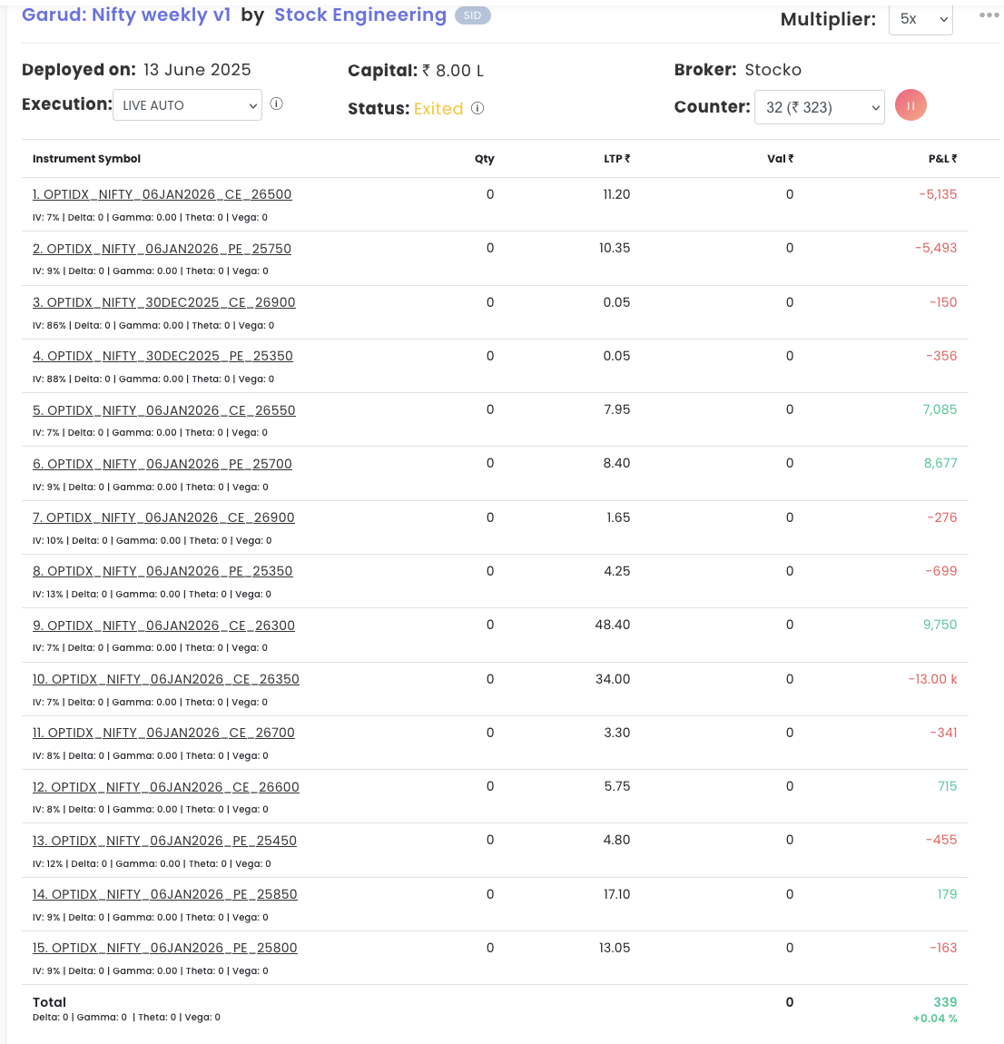
Task: Open instrument NIFTY 06JAN2026 PE 25750
Action: (162, 249)
